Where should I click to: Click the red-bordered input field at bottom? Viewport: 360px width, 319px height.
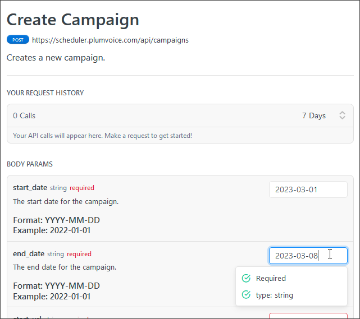(308, 316)
